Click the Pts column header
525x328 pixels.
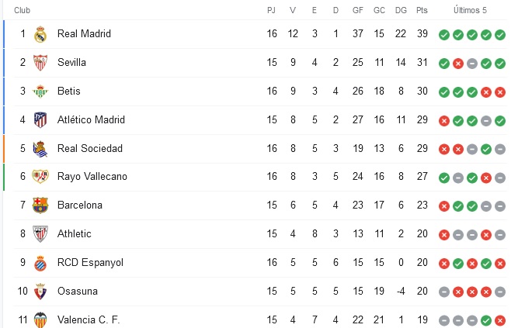pos(422,10)
